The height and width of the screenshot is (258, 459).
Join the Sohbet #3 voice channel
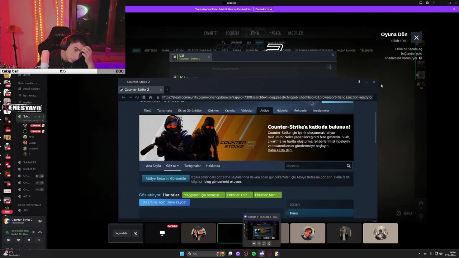pos(29,169)
